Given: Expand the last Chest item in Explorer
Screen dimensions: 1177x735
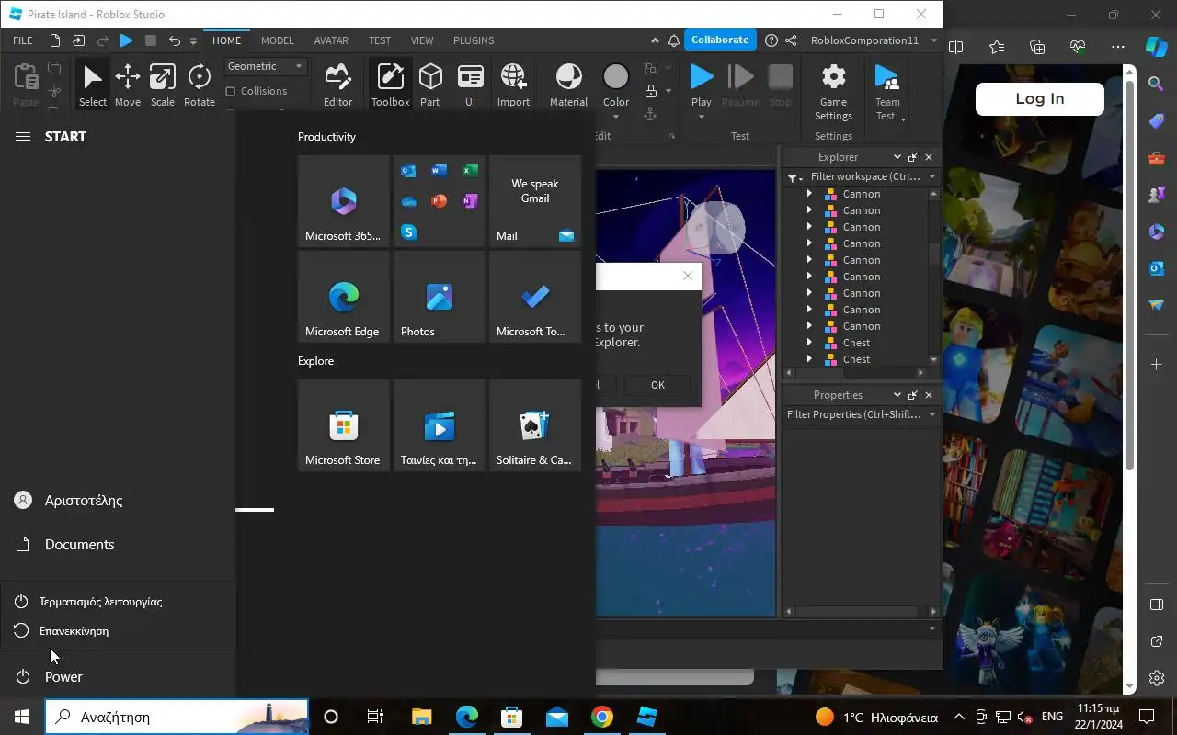Looking at the screenshot, I should coord(809,359).
